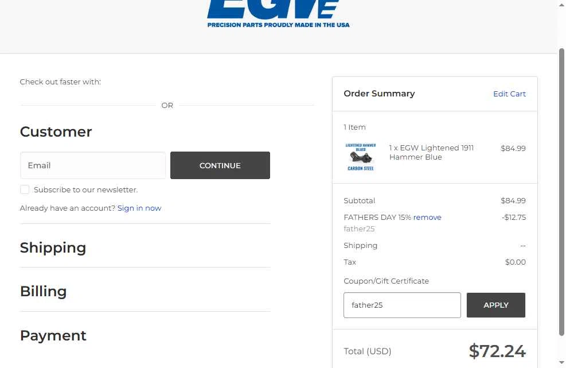Click the Total amount $72.24
The width and height of the screenshot is (566, 368).
497,351
